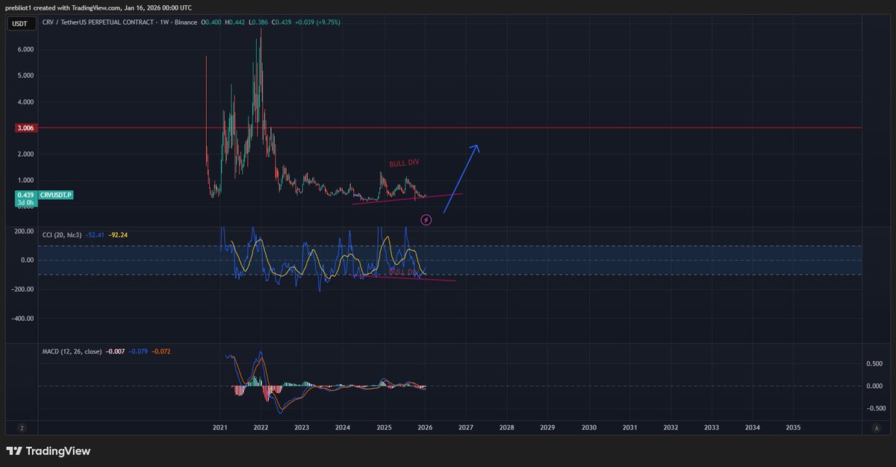
Task: Click the 2033 label on the time axis
Action: [x=712, y=428]
